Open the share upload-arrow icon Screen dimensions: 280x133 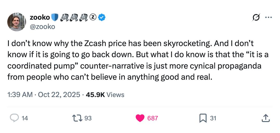click(265, 118)
